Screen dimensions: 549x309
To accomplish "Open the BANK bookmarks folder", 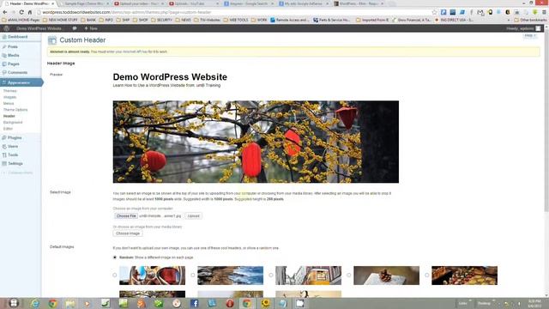I will 87,20.
